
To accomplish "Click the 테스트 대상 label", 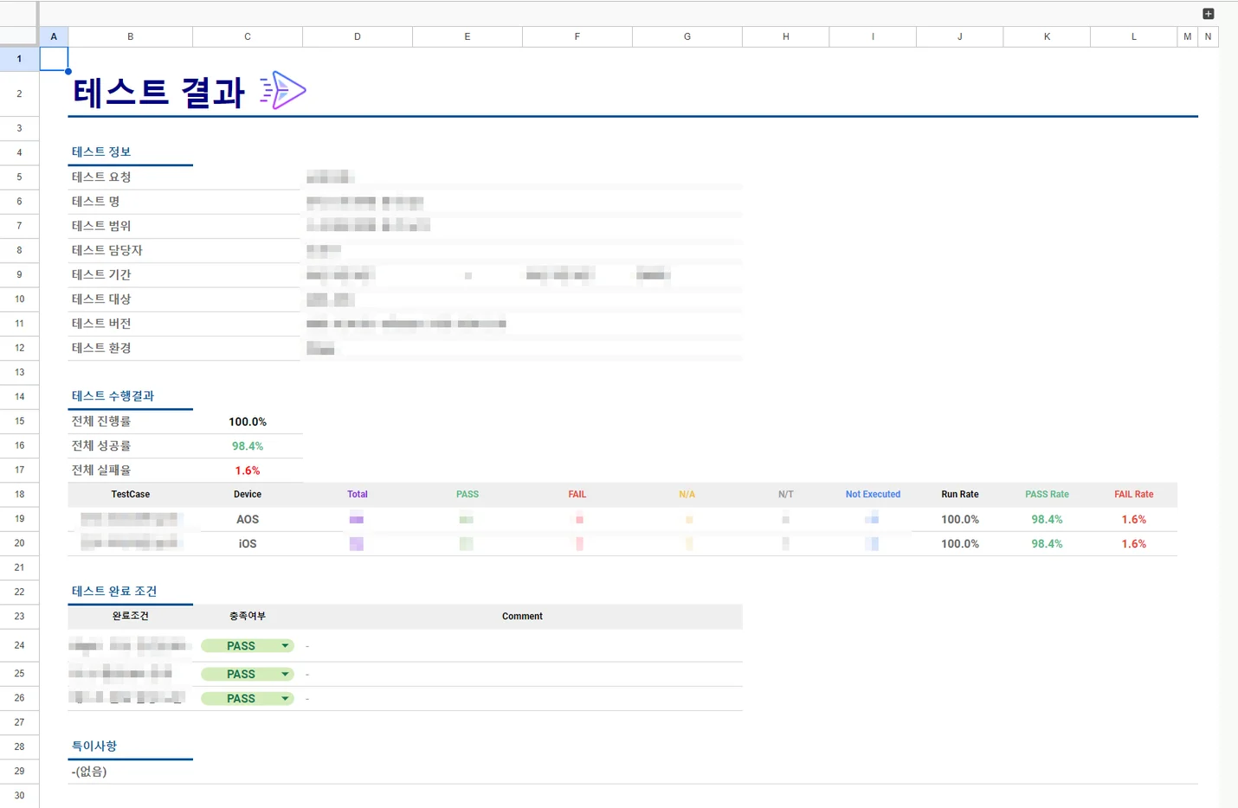I will pos(101,298).
